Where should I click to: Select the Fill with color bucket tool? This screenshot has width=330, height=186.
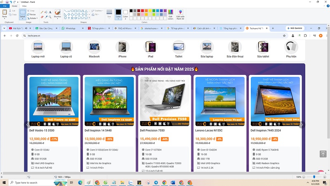(46, 12)
